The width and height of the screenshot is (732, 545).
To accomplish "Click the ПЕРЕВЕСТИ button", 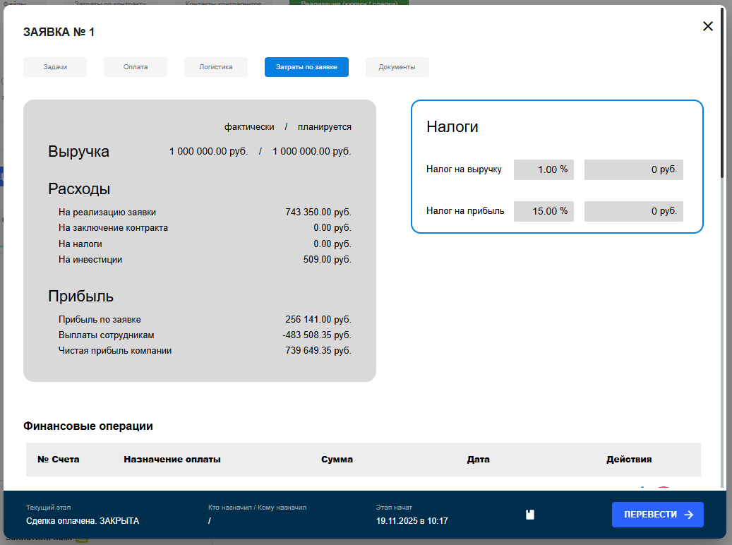I will (x=657, y=515).
